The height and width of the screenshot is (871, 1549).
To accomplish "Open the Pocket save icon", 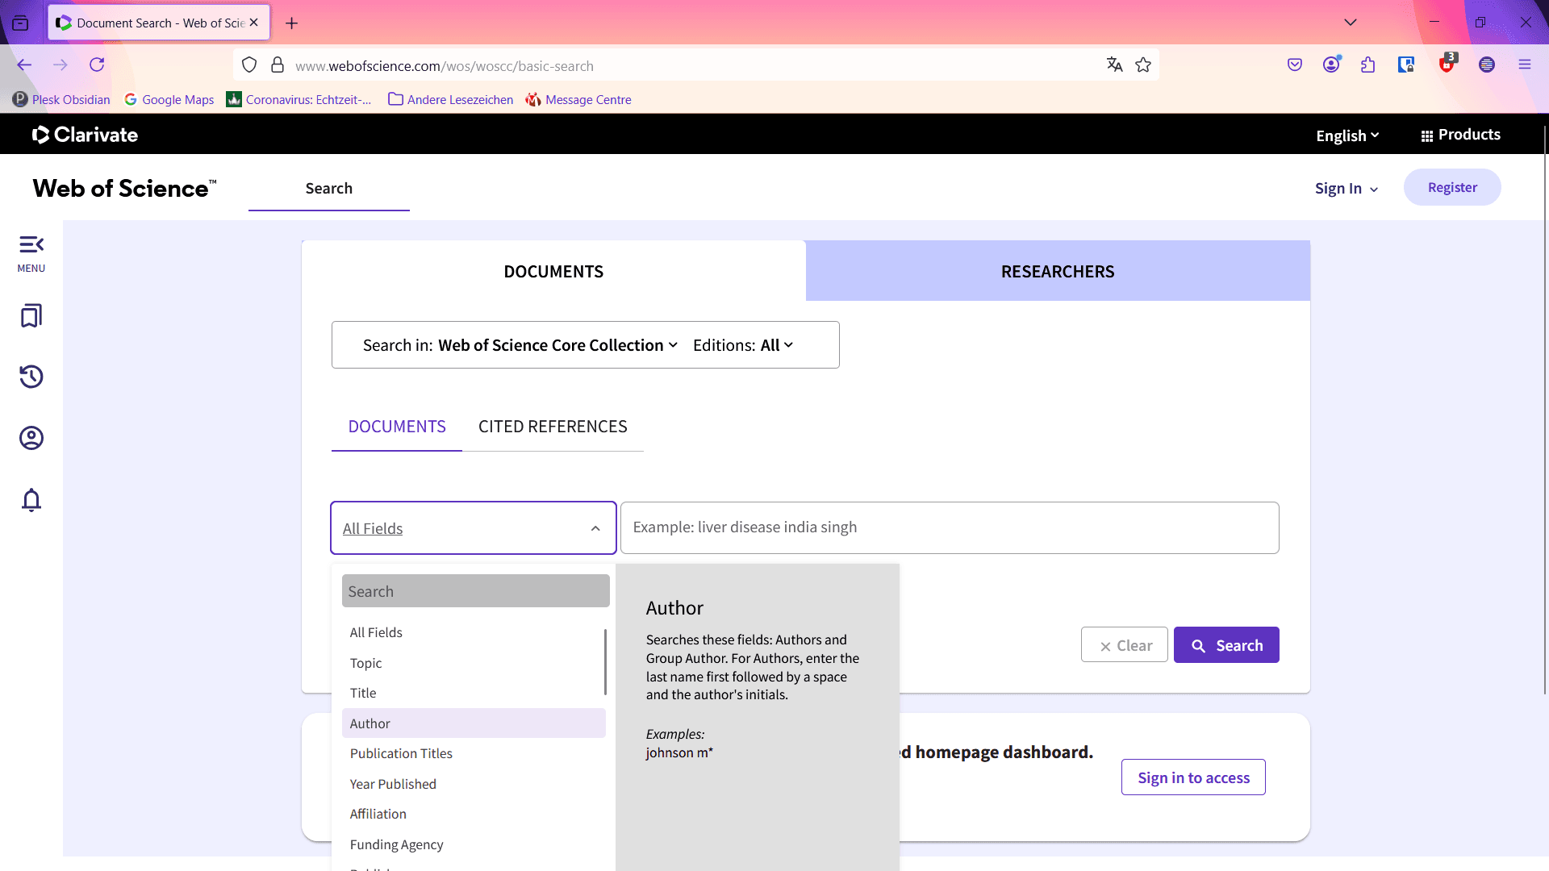I will pos(1295,65).
